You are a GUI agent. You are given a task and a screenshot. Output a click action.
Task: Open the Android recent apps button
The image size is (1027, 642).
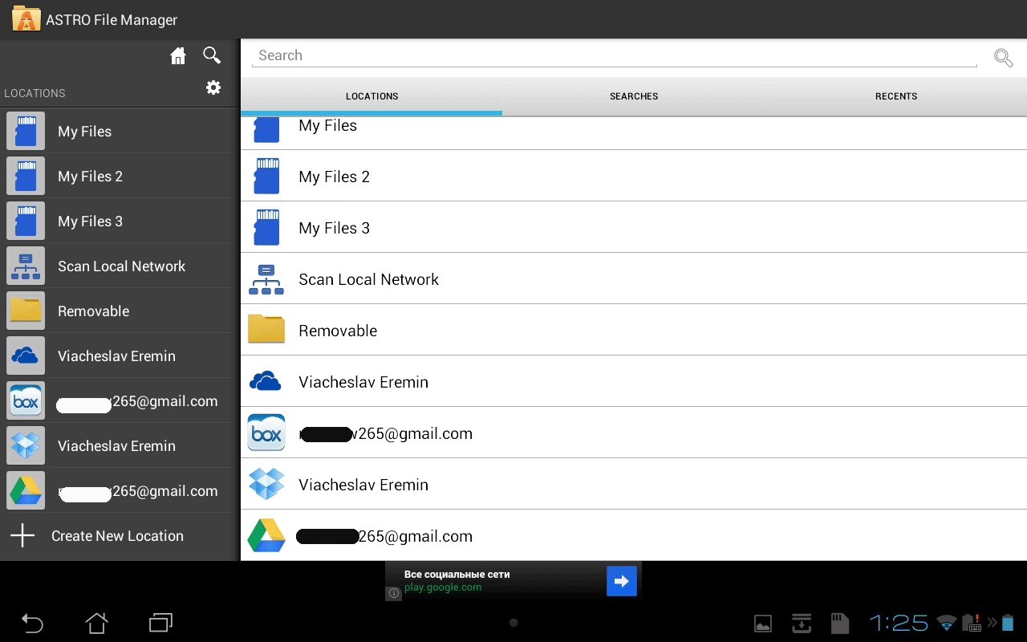(161, 622)
